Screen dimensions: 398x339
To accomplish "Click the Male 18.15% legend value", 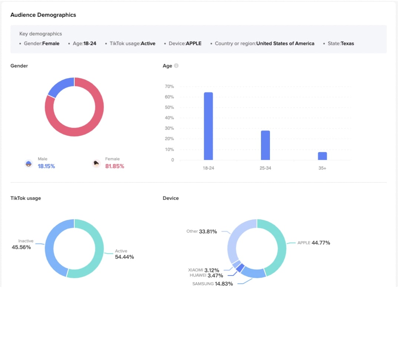I will [46, 166].
